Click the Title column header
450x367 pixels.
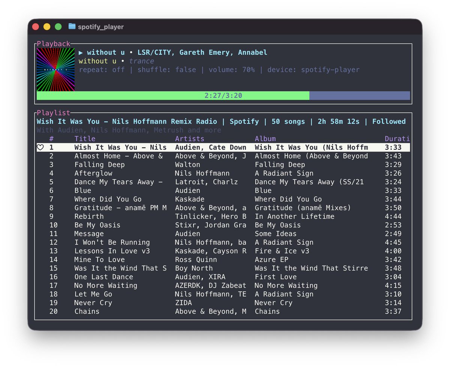(x=85, y=139)
